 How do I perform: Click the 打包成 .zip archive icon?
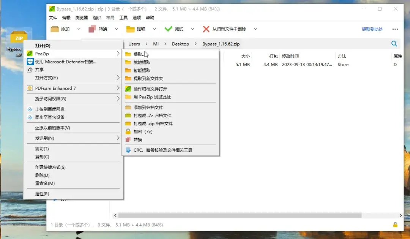pos(128,123)
